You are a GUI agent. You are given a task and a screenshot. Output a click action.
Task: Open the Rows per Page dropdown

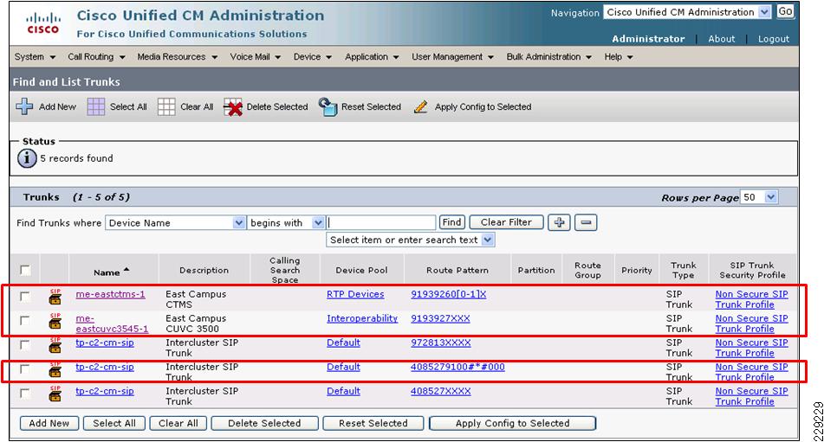click(x=759, y=197)
